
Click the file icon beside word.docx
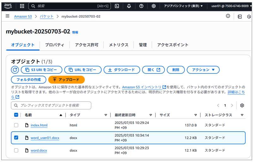[27, 150]
